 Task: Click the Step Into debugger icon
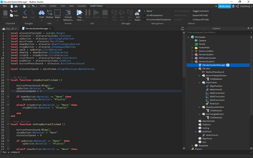(114, 12)
